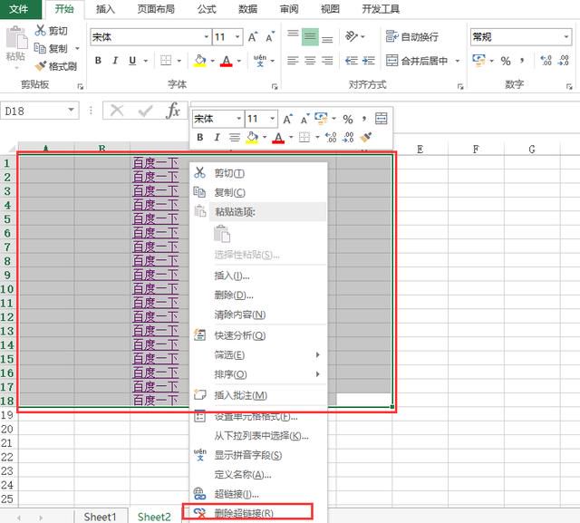Open the font color dropdown arrow in ribbon
This screenshot has height=523, width=580.
coord(239,61)
